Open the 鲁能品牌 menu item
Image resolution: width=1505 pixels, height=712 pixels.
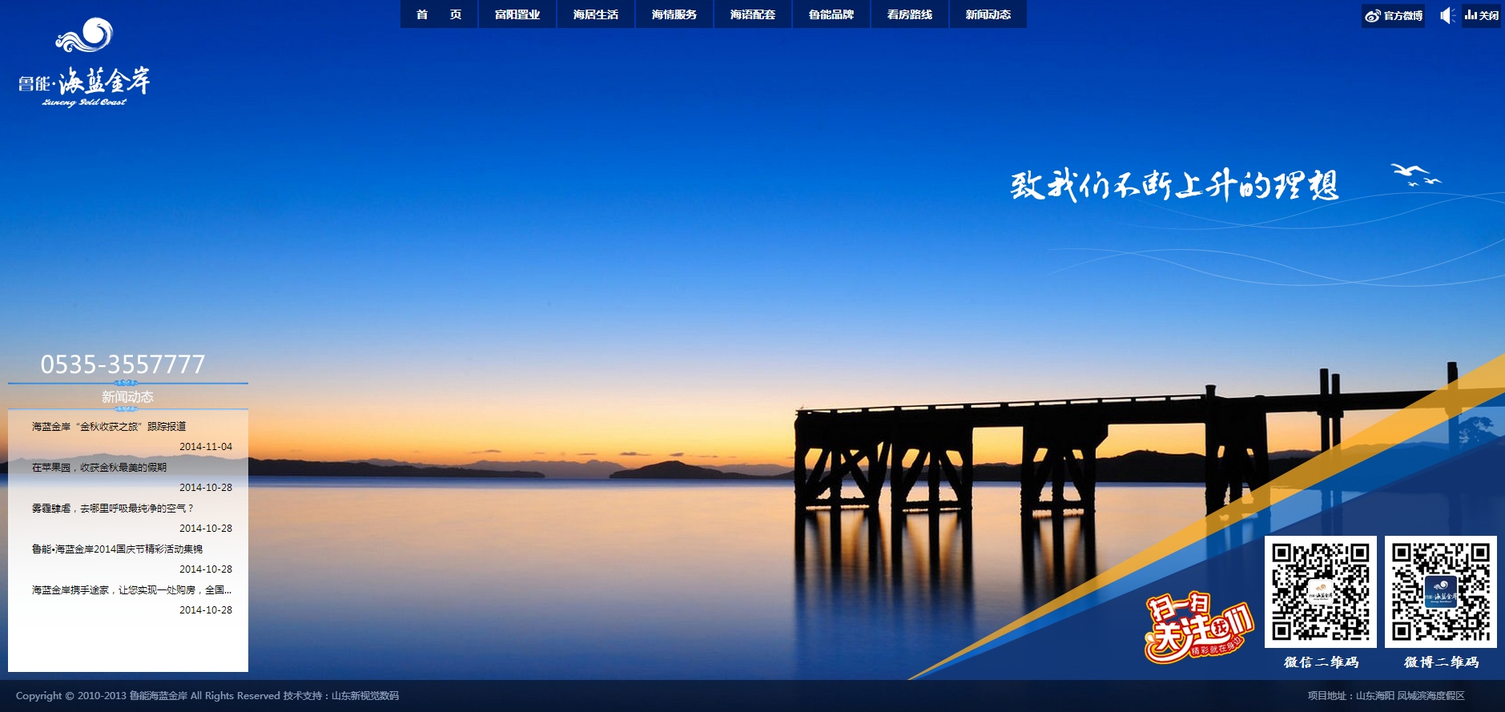coord(831,14)
